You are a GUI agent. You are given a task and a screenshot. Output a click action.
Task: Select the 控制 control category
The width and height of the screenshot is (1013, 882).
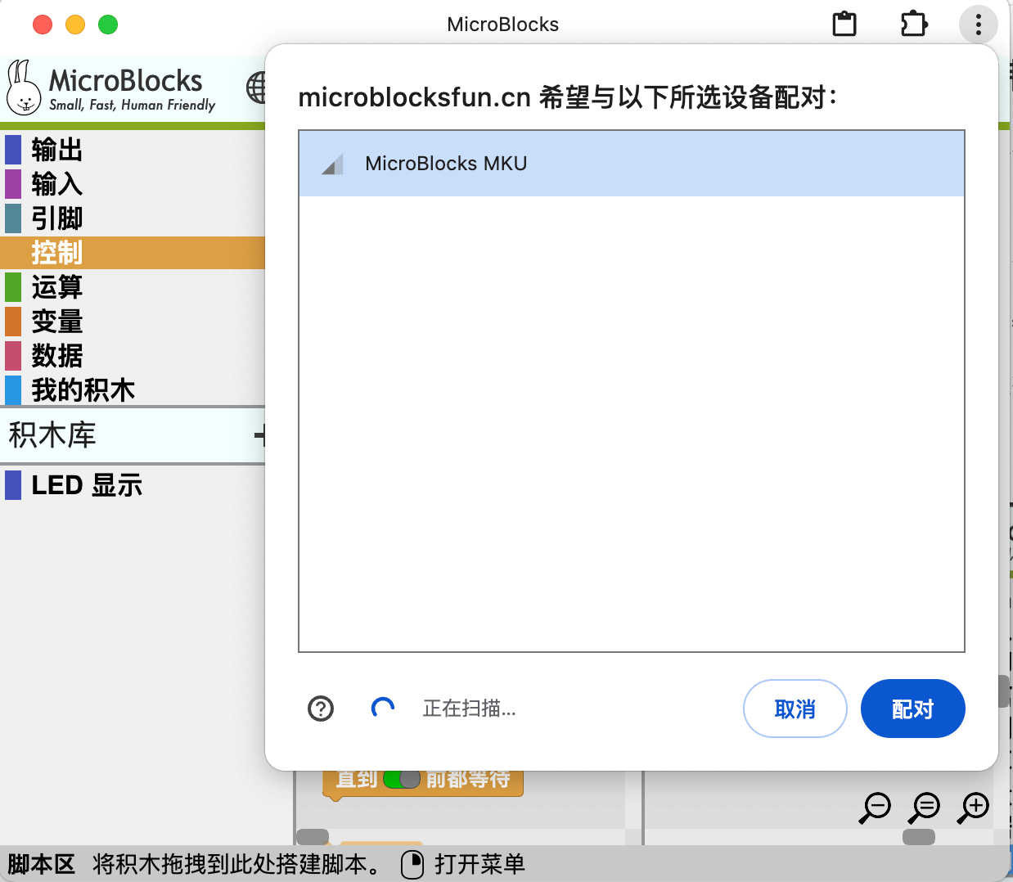point(133,253)
